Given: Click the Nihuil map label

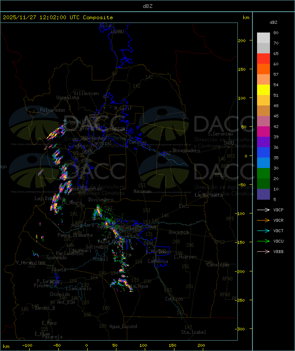Looking at the screenshot, I should tap(101, 259).
